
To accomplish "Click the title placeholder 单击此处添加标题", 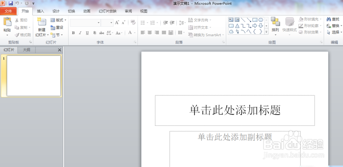I will 235,110.
